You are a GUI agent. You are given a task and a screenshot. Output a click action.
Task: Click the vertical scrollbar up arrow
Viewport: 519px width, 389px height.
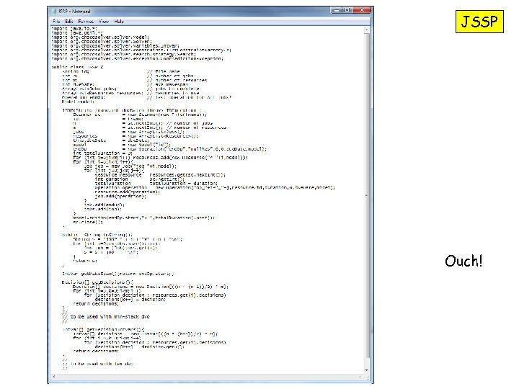tap(366, 30)
